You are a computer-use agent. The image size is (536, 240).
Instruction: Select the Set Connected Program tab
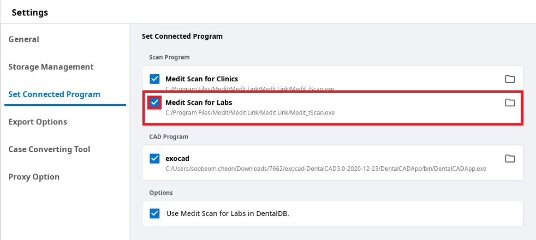[x=55, y=94]
